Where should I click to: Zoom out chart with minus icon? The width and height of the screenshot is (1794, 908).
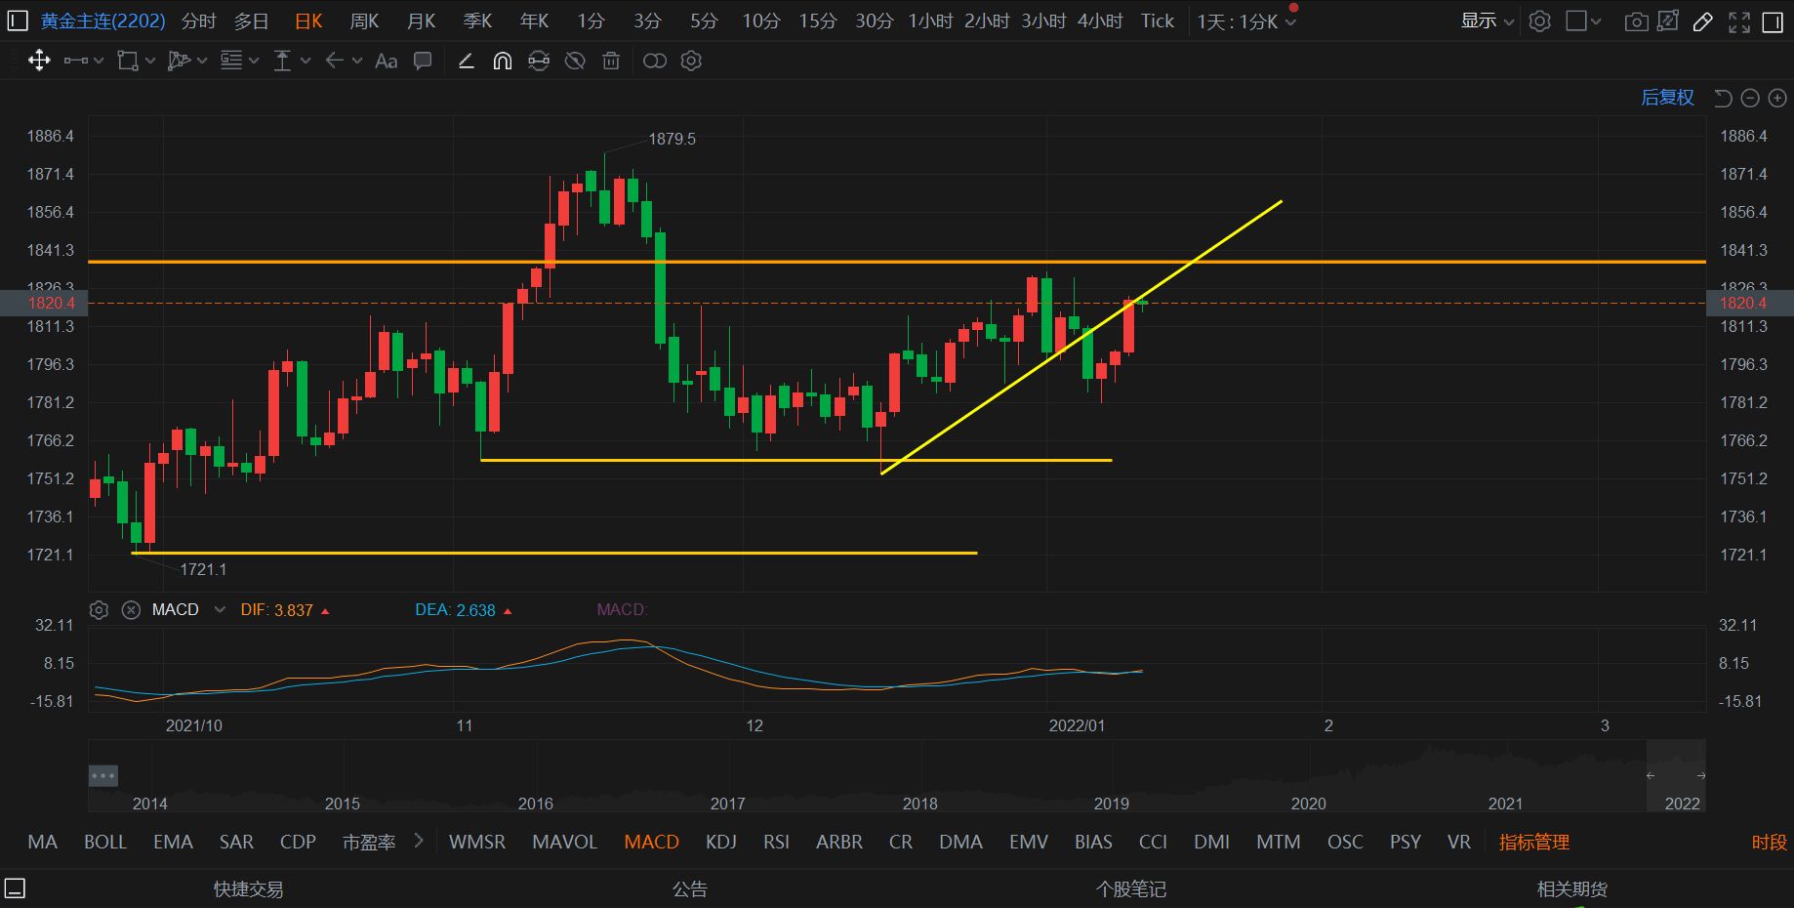tap(1750, 98)
